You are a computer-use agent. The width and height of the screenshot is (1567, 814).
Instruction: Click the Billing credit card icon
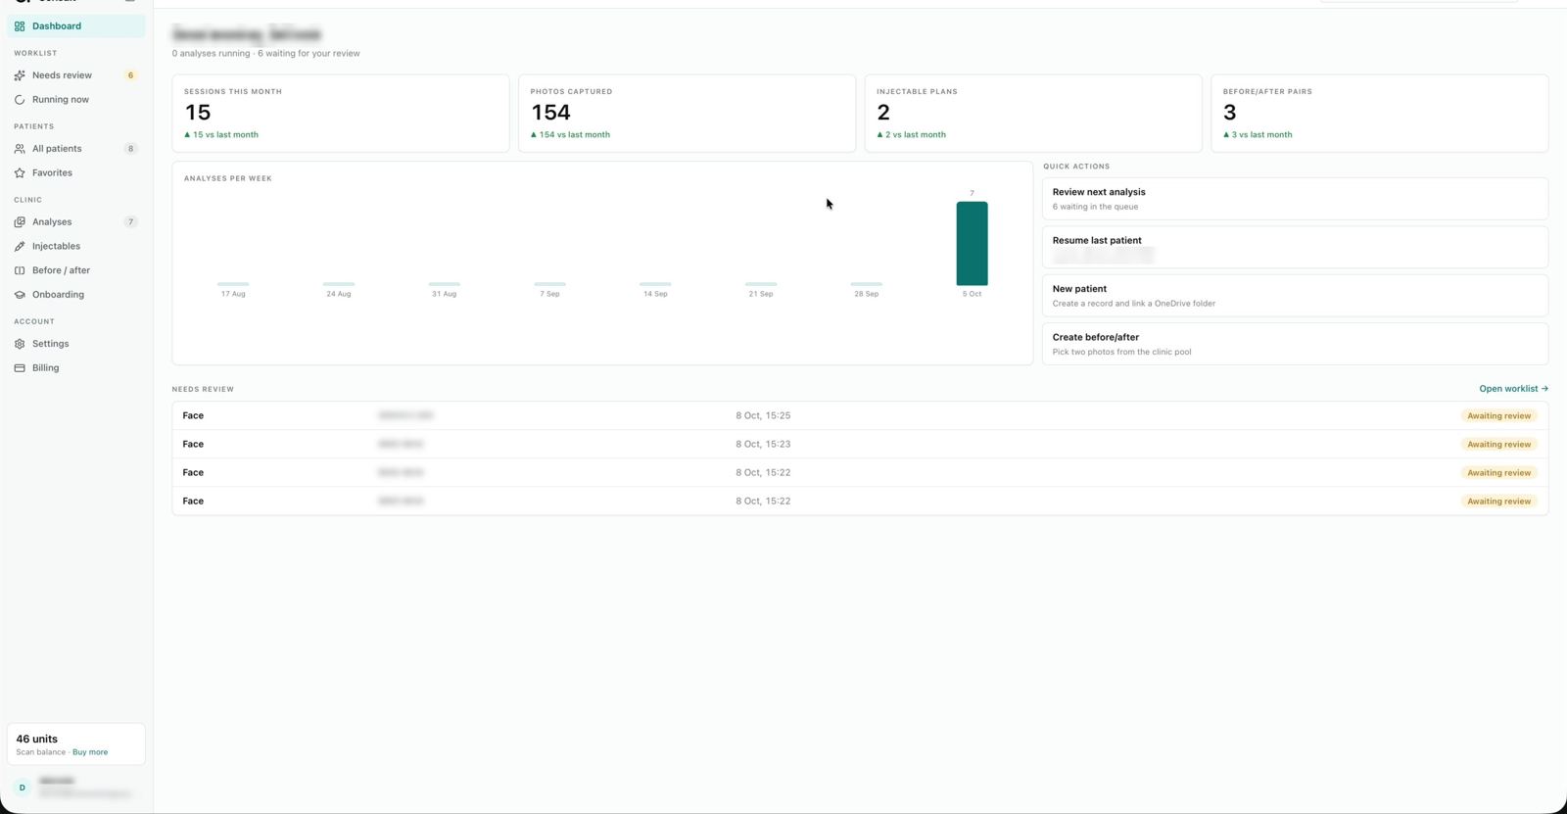click(20, 368)
